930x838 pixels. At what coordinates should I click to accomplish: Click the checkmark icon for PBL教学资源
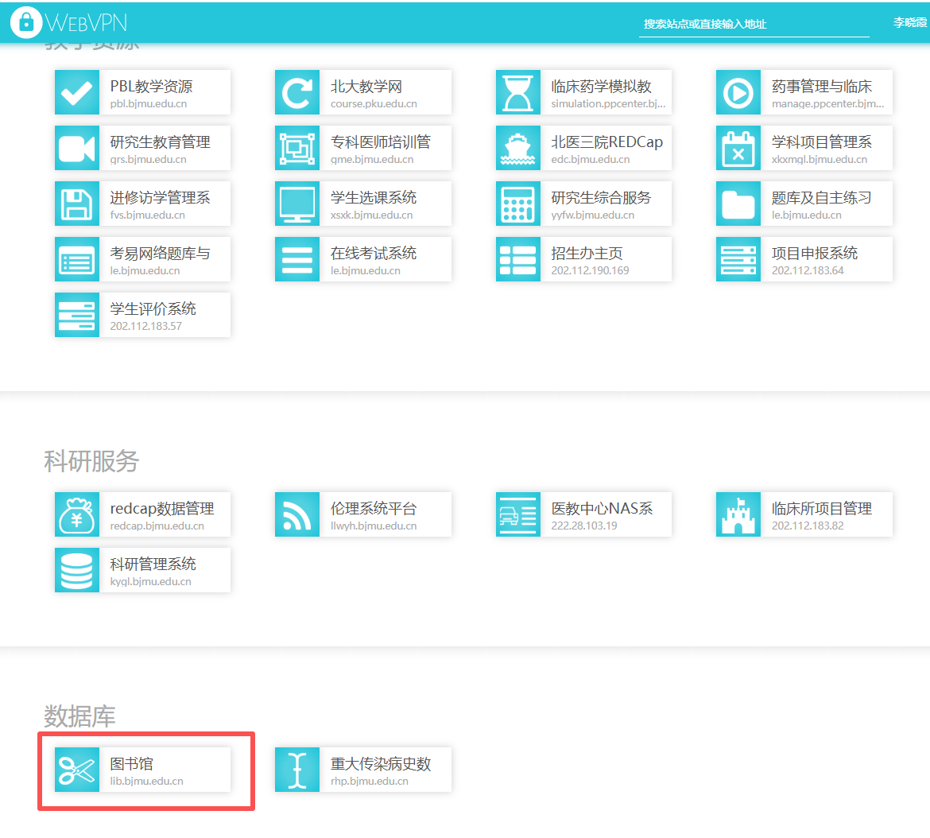click(77, 93)
